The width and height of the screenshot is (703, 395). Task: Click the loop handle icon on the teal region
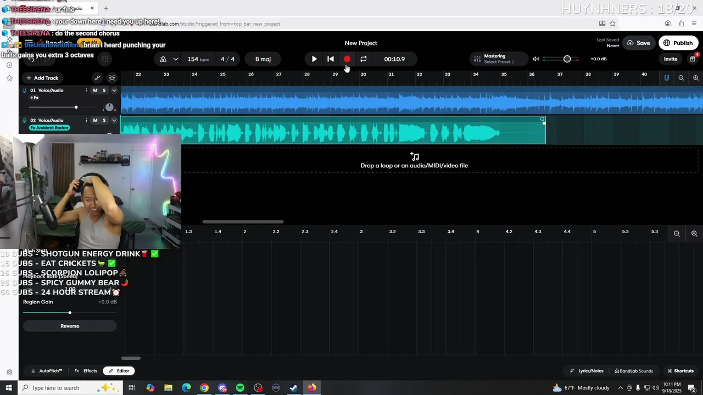click(543, 119)
